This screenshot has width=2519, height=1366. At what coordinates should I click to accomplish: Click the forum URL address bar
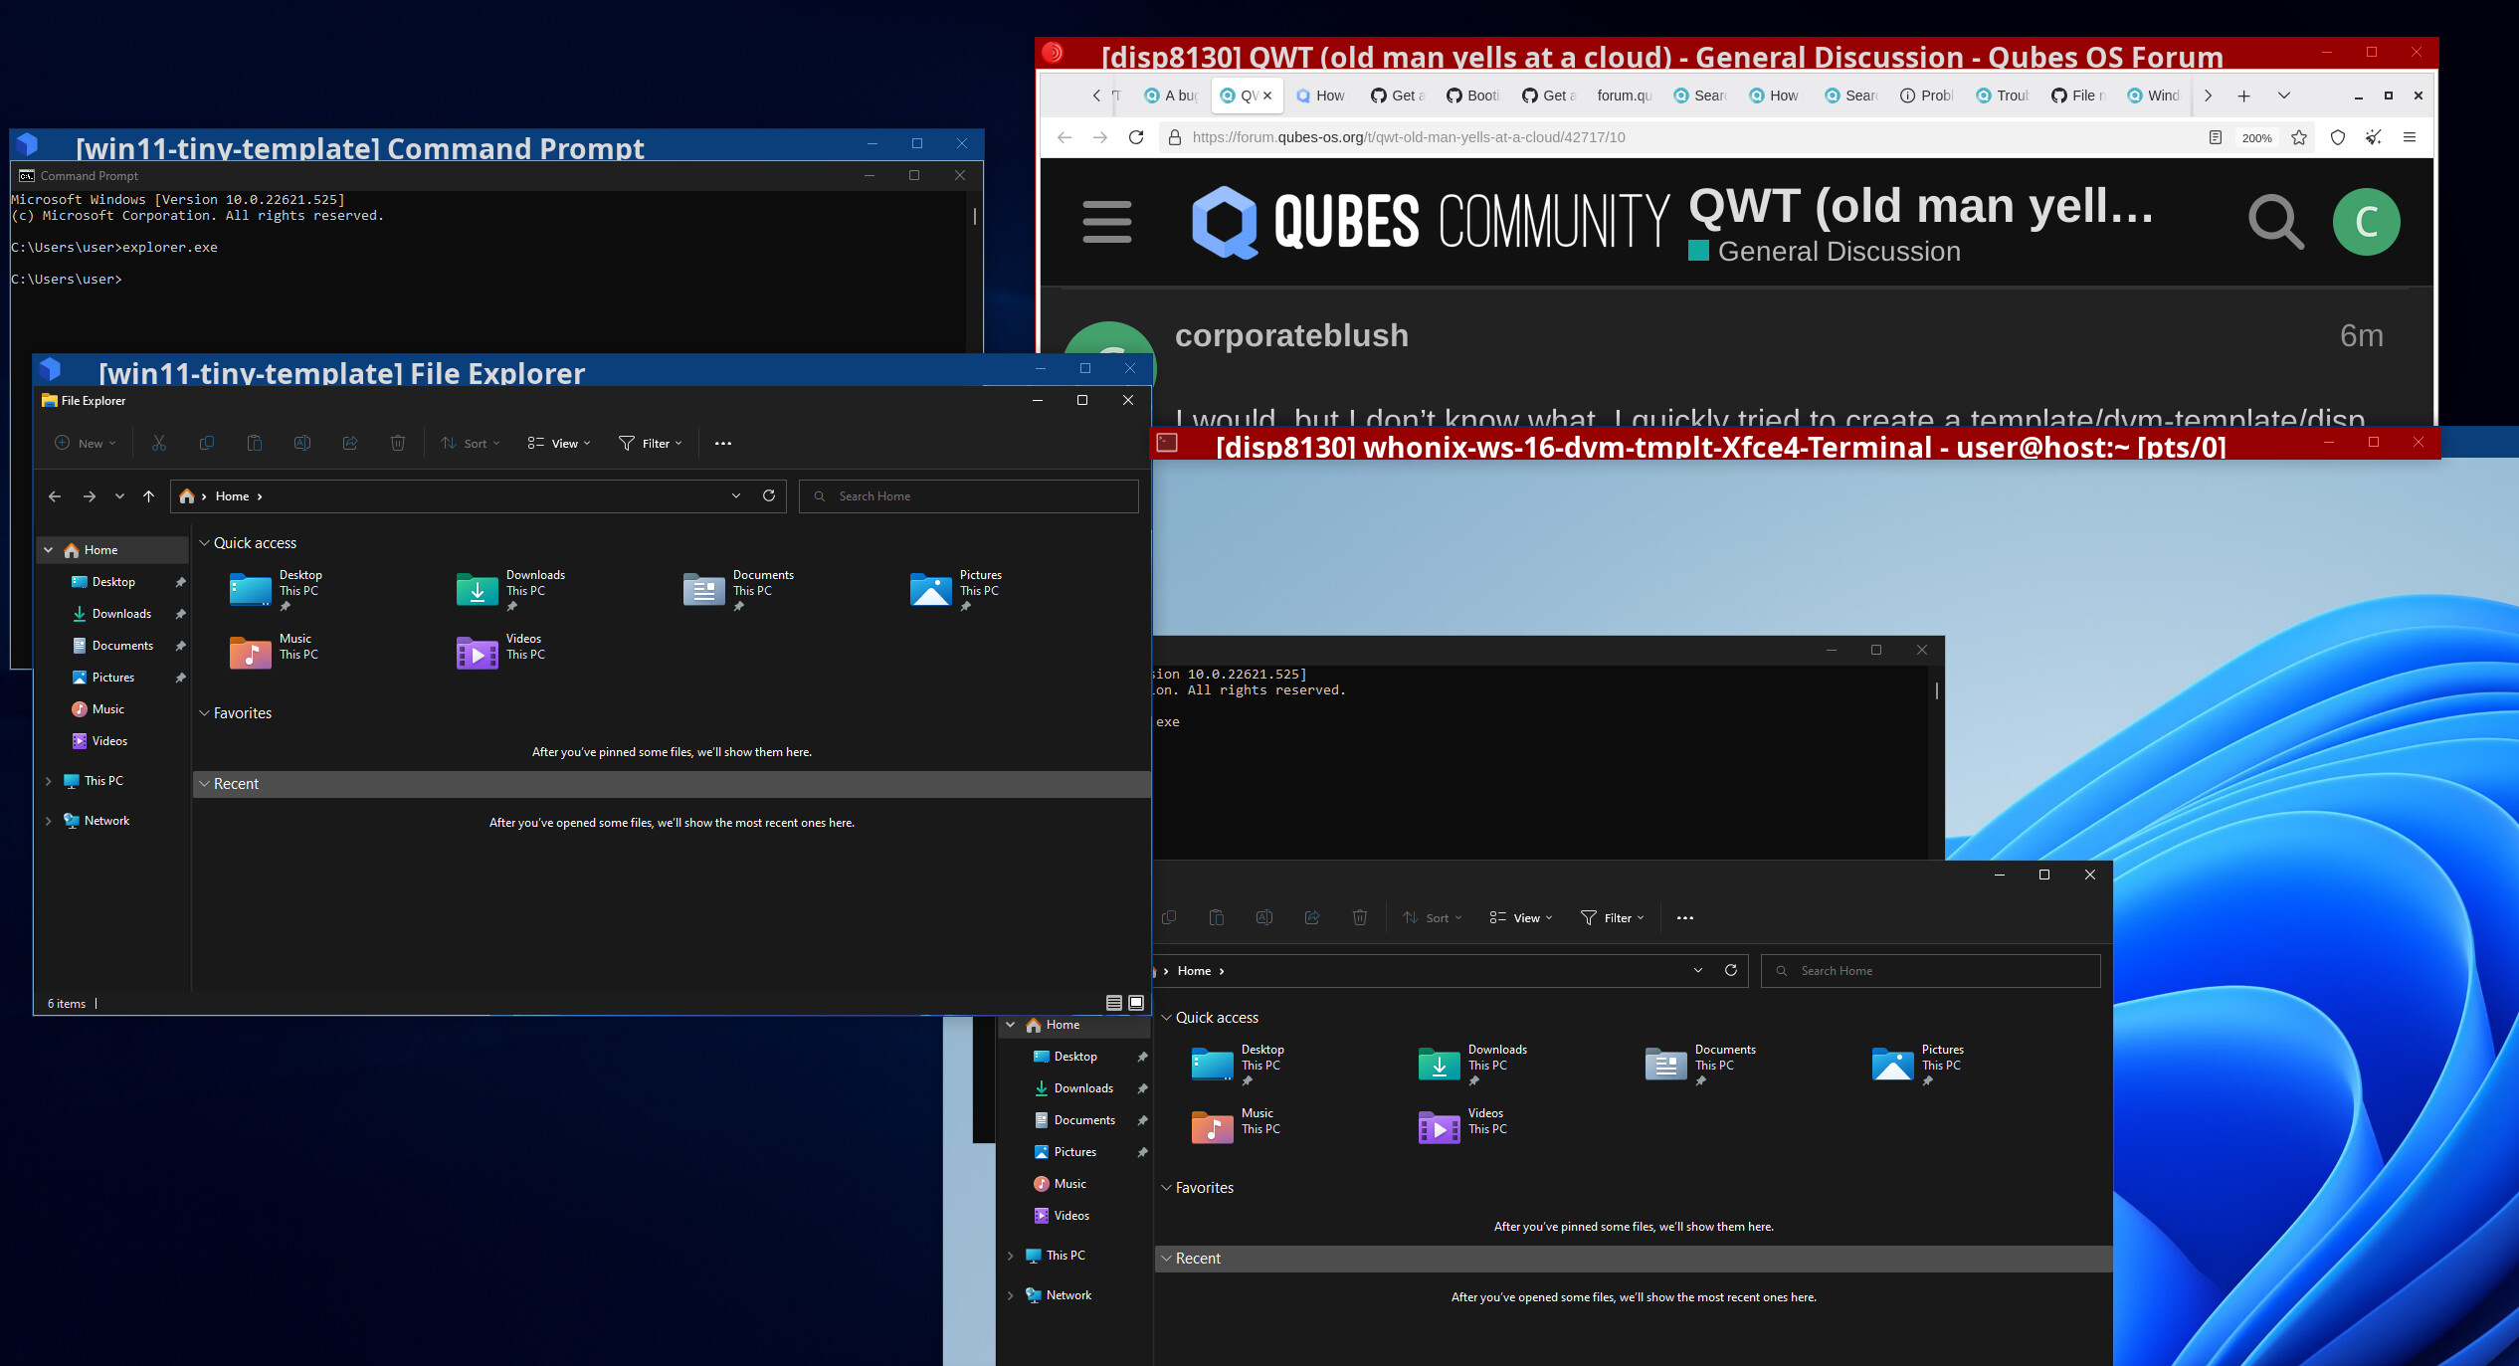point(1681,137)
